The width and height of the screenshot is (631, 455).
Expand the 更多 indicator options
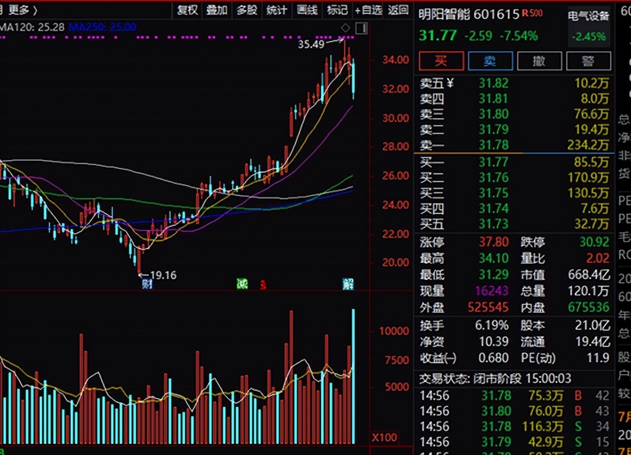point(23,10)
